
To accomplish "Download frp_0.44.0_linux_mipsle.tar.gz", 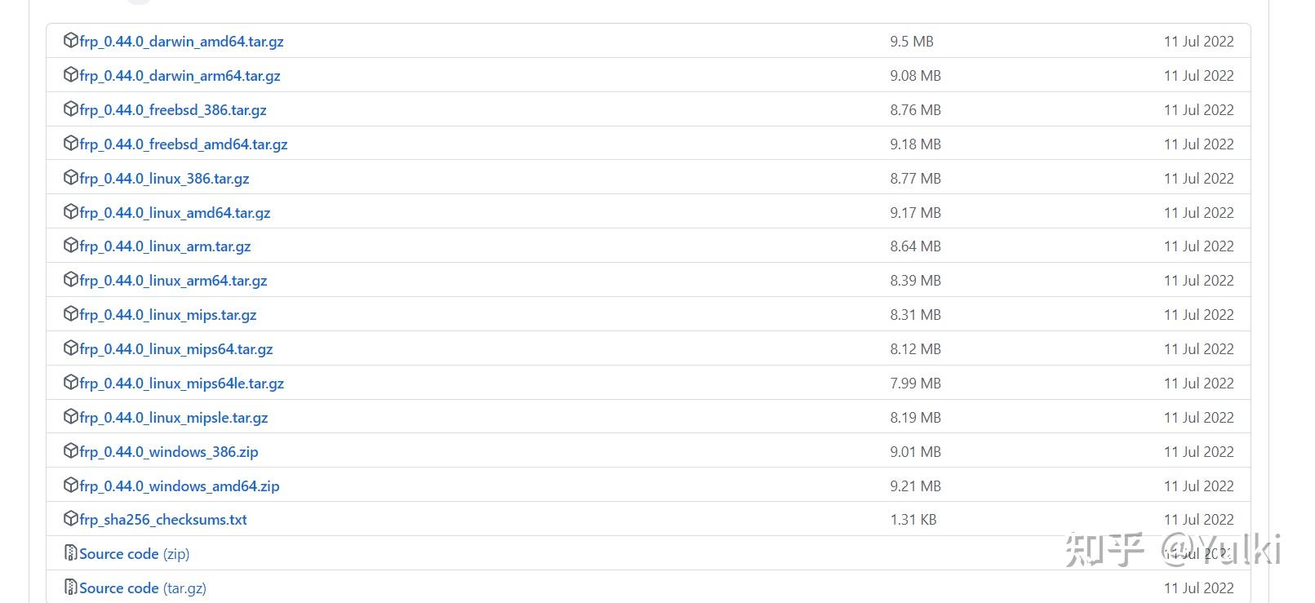I will tap(174, 418).
